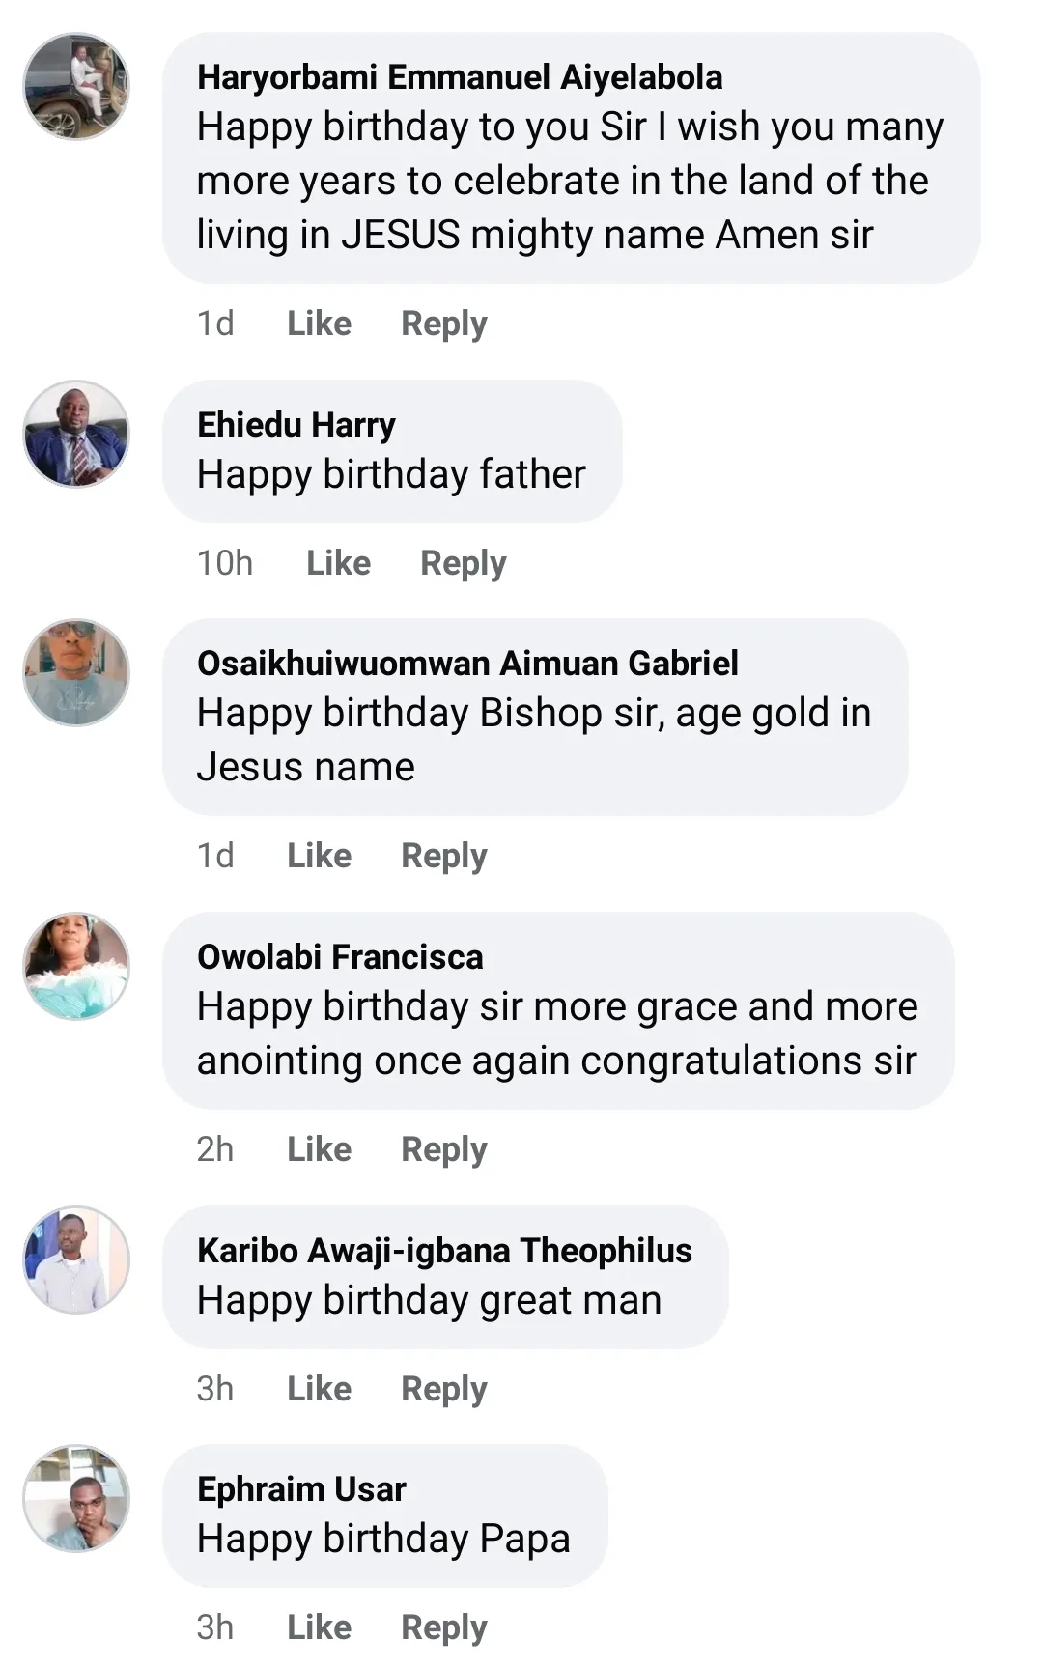Image resolution: width=1043 pixels, height=1669 pixels.
Task: Click the name Ehiedu Harry
Action: 296,425
